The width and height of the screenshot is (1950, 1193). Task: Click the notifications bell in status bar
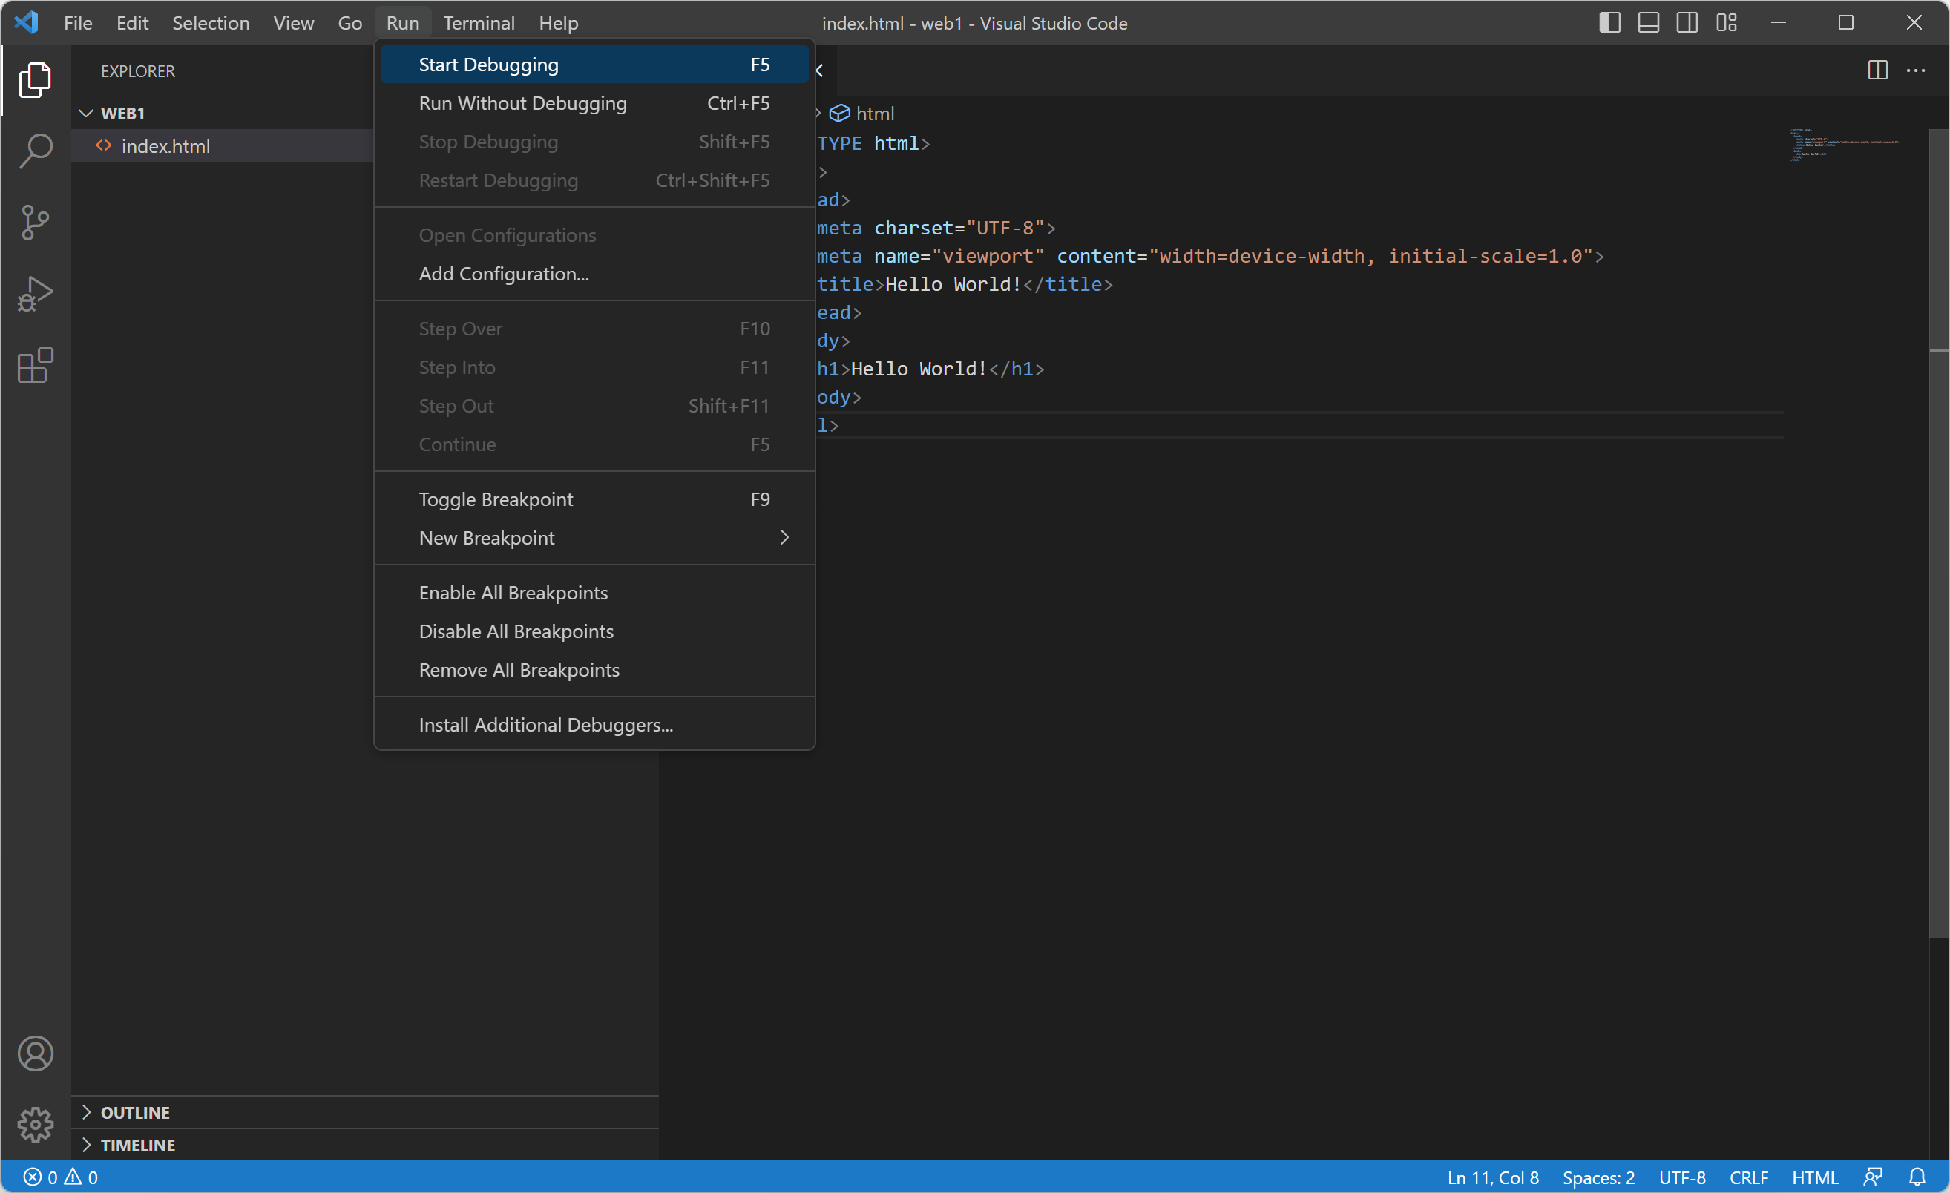coord(1917,1177)
